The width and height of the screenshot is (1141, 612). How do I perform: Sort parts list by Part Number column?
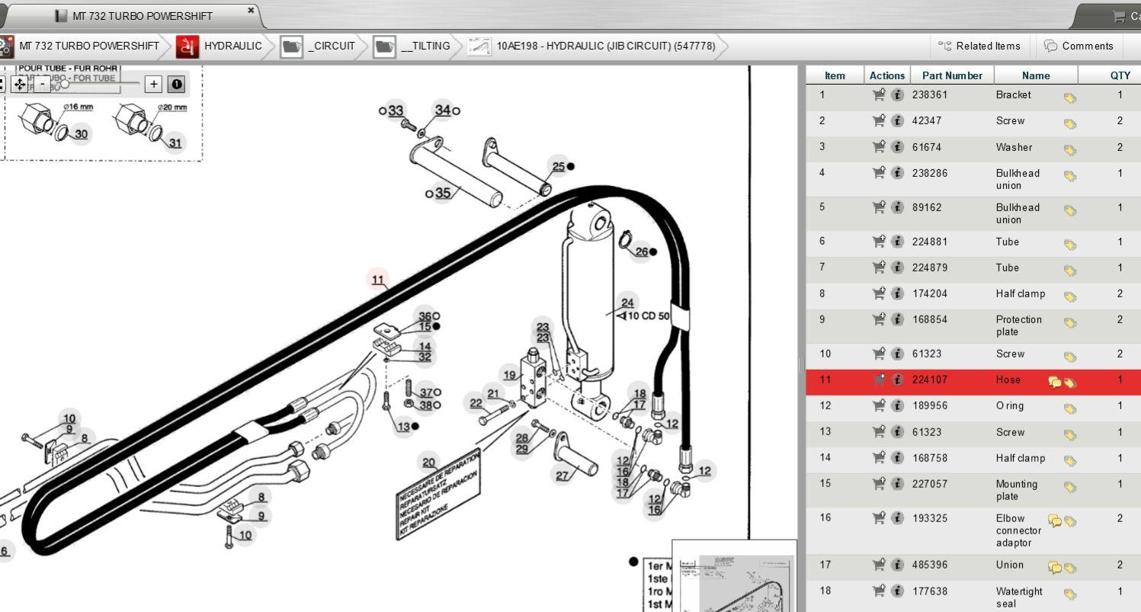tap(952, 75)
